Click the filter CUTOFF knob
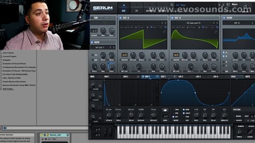This screenshot has width=255, height=143. [235, 55]
